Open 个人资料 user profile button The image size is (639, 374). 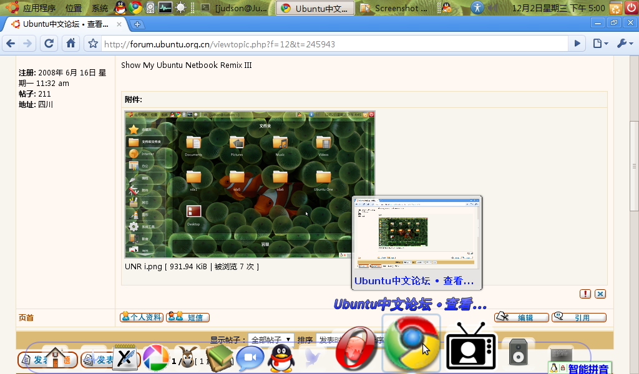pos(142,317)
